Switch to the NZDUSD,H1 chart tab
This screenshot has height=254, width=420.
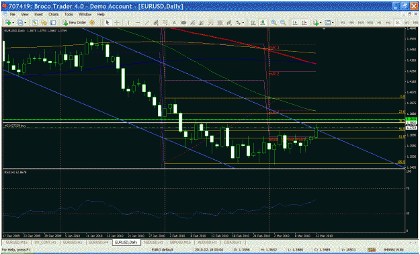(x=153, y=242)
